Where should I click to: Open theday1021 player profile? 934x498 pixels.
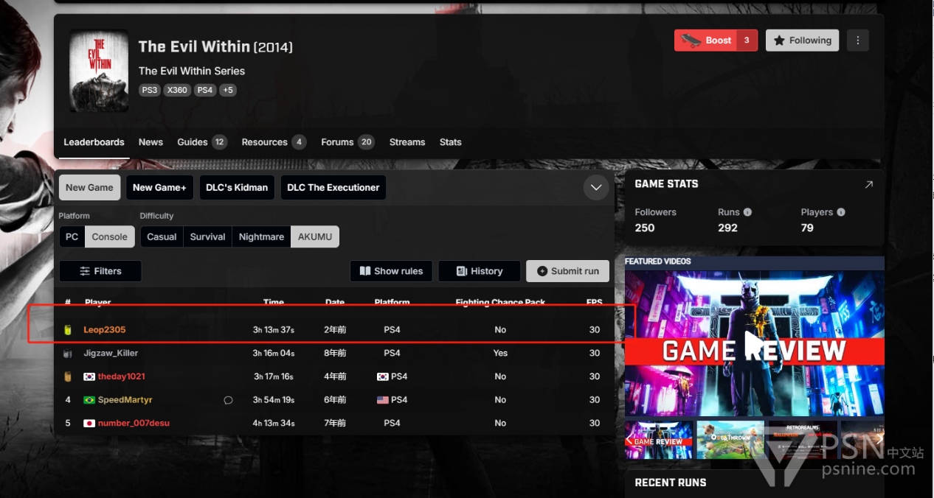click(x=121, y=376)
